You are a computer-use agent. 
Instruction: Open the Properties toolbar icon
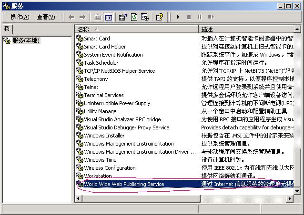[x=123, y=17]
